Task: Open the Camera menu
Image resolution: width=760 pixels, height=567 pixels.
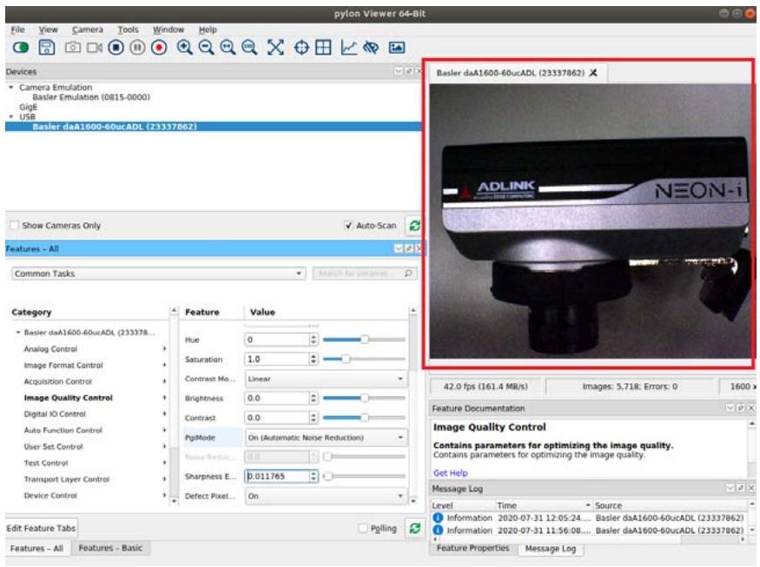Action: click(x=88, y=30)
